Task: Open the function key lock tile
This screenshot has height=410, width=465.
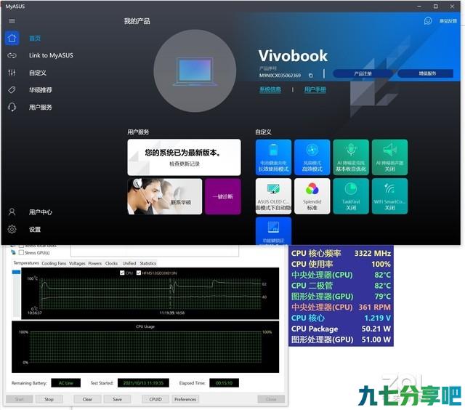Action: tap(273, 231)
